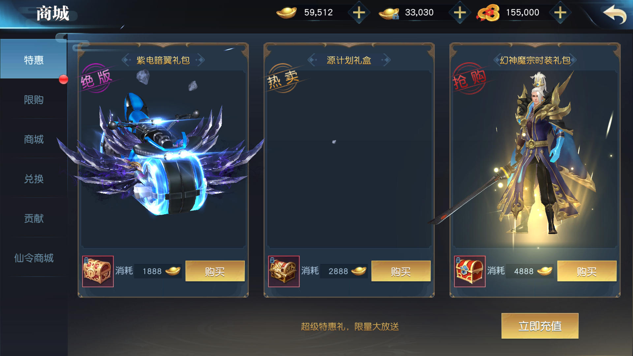
Task: Open the 源计划礼盒 treasure chest icon
Action: point(284,271)
